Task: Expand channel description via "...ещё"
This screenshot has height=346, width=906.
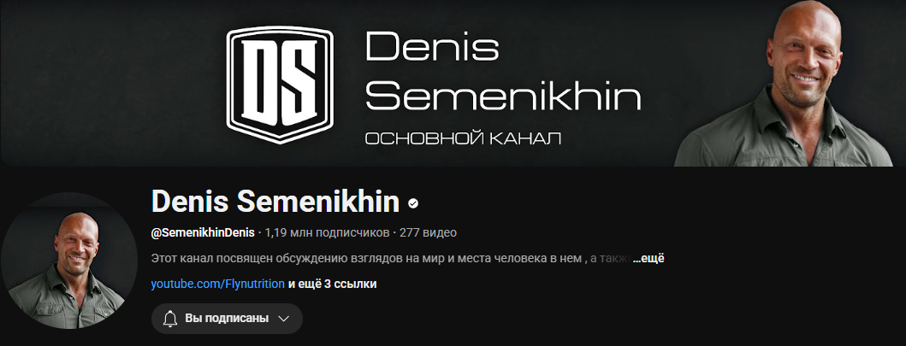Action: 648,259
